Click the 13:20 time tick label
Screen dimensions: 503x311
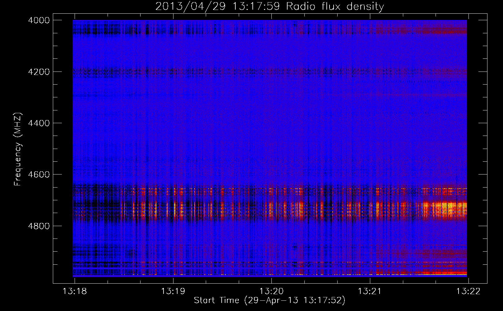pyautogui.click(x=271, y=291)
